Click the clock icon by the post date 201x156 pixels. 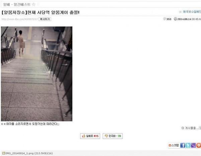pyautogui.click(x=175, y=19)
